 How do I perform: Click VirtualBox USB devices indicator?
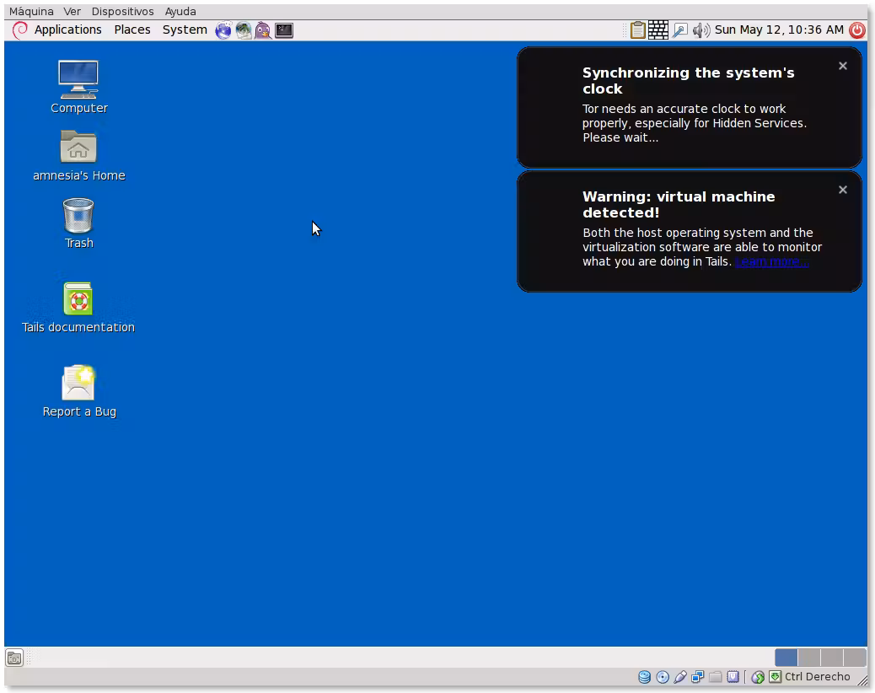[x=679, y=677]
